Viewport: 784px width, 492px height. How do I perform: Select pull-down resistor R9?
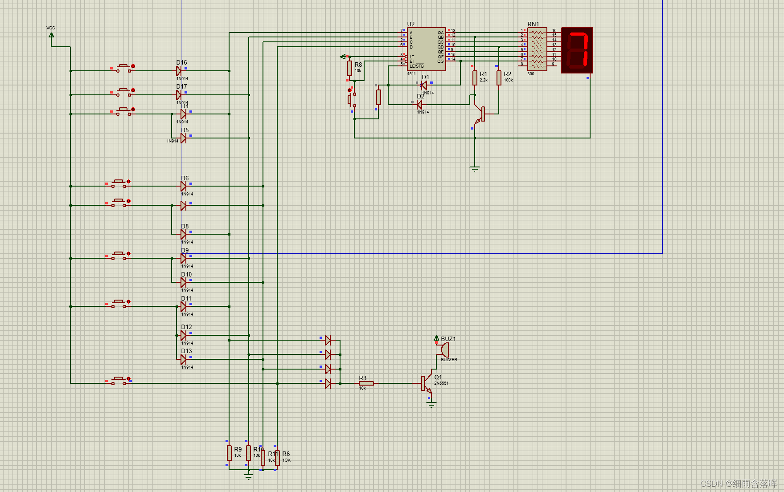pos(229,453)
